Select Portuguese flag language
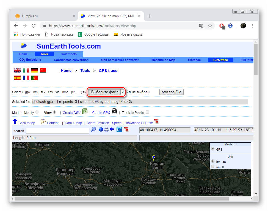 35,78
